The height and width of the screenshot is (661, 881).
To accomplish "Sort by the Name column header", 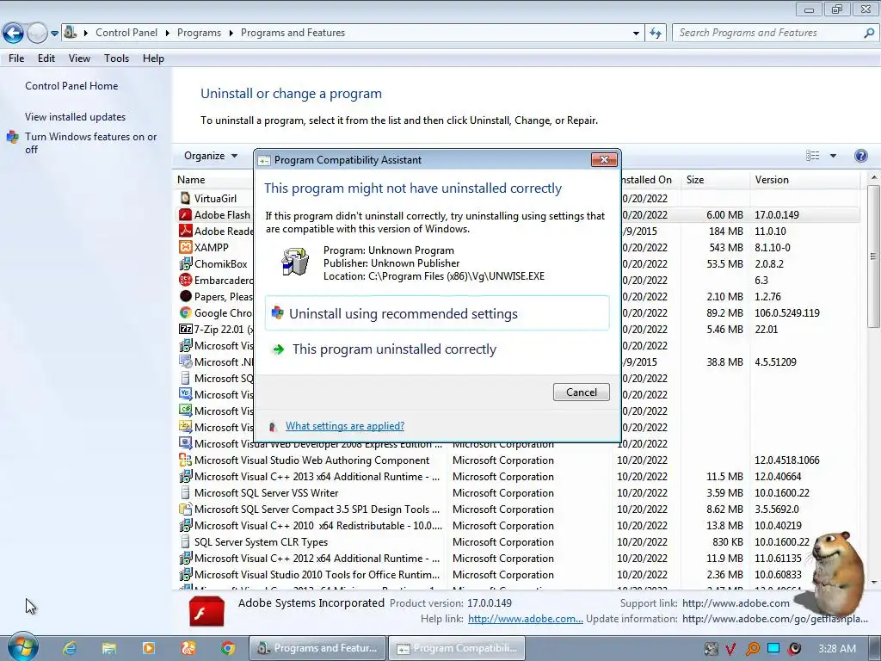I will click(x=191, y=179).
